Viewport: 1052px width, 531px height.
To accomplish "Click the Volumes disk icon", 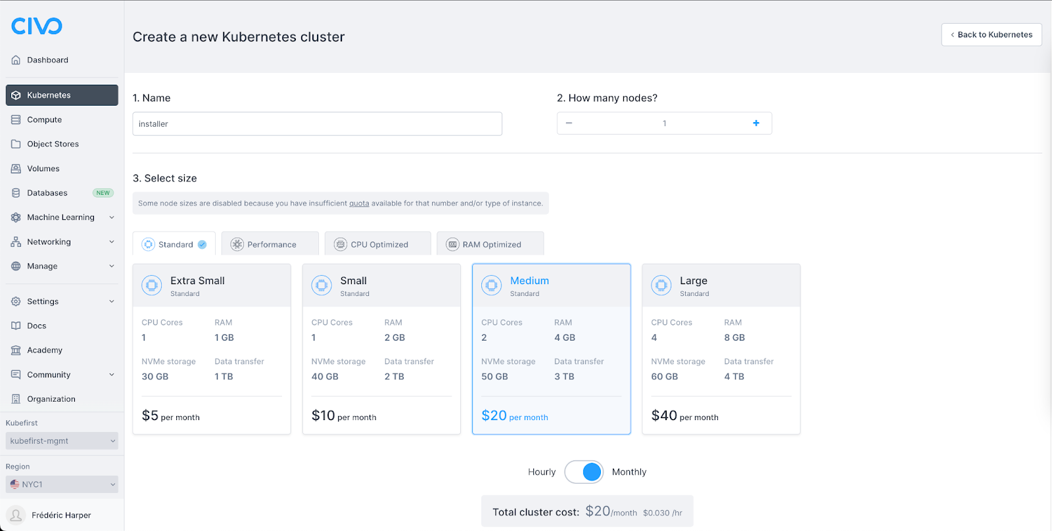I will coord(16,169).
